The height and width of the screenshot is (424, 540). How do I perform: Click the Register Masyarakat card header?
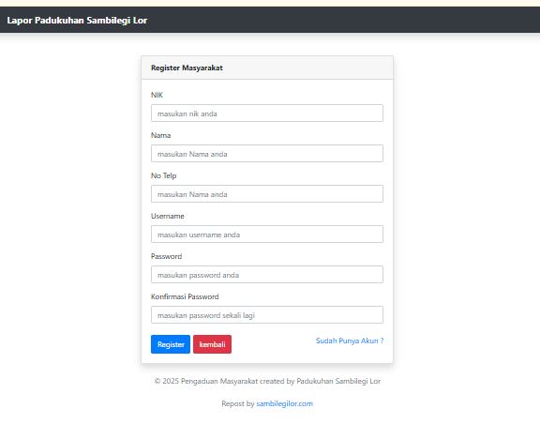pos(267,68)
